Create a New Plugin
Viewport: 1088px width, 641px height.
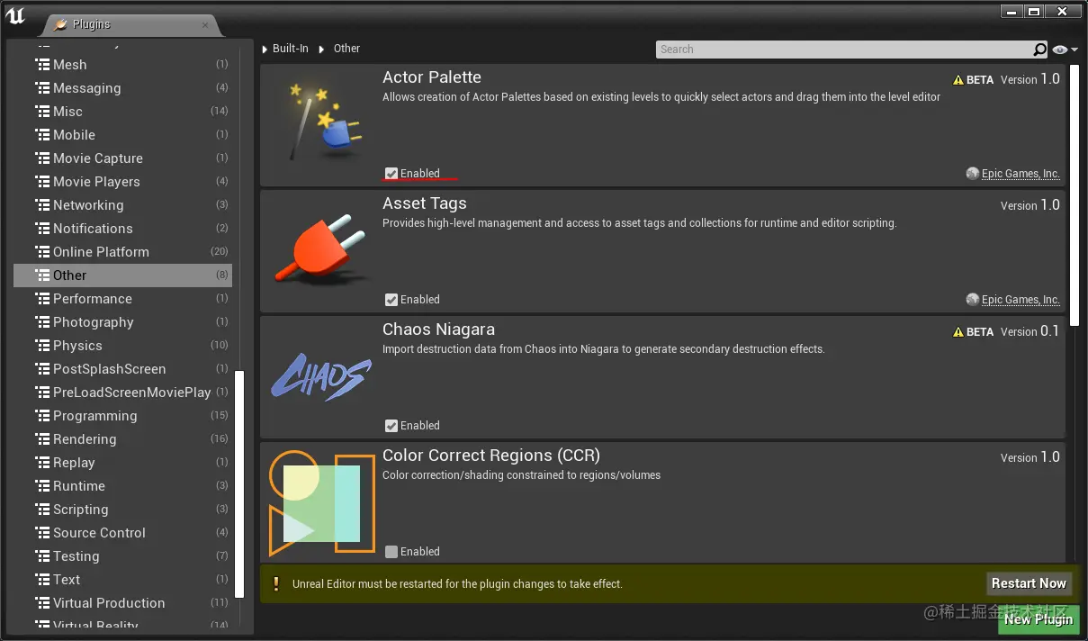pos(1038,619)
